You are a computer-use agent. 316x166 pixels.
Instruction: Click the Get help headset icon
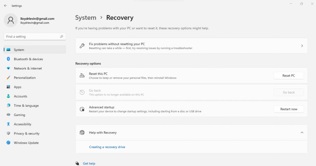pyautogui.click(x=77, y=164)
